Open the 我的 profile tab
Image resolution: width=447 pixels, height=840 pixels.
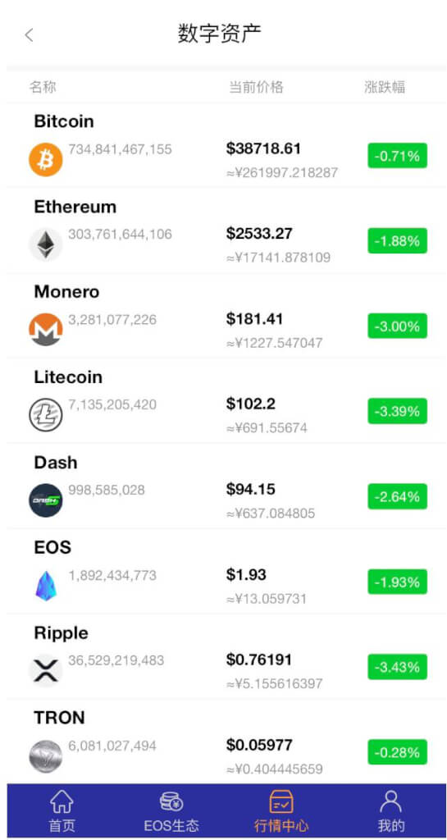390,811
